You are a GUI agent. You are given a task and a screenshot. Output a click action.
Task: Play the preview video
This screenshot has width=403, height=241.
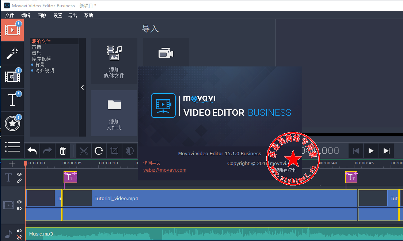coord(371,151)
